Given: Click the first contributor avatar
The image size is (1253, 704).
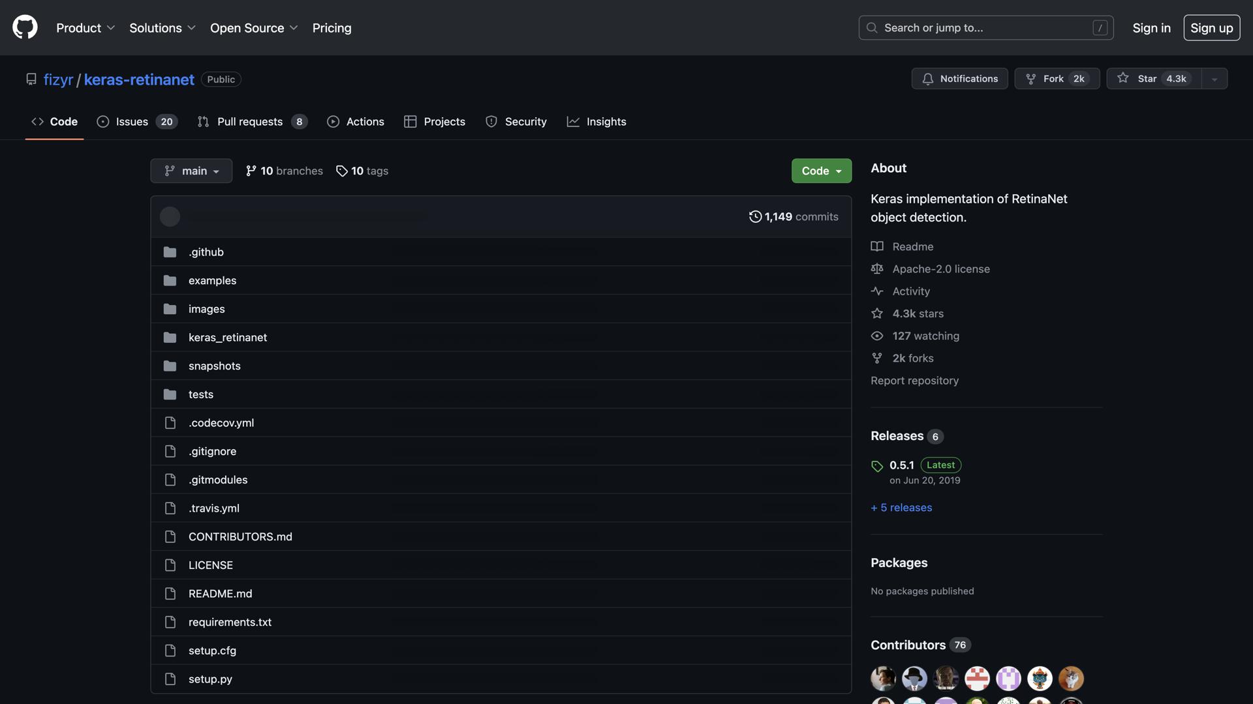Looking at the screenshot, I should 883,678.
